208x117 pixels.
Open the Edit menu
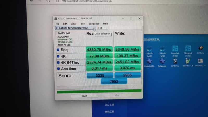(65, 24)
